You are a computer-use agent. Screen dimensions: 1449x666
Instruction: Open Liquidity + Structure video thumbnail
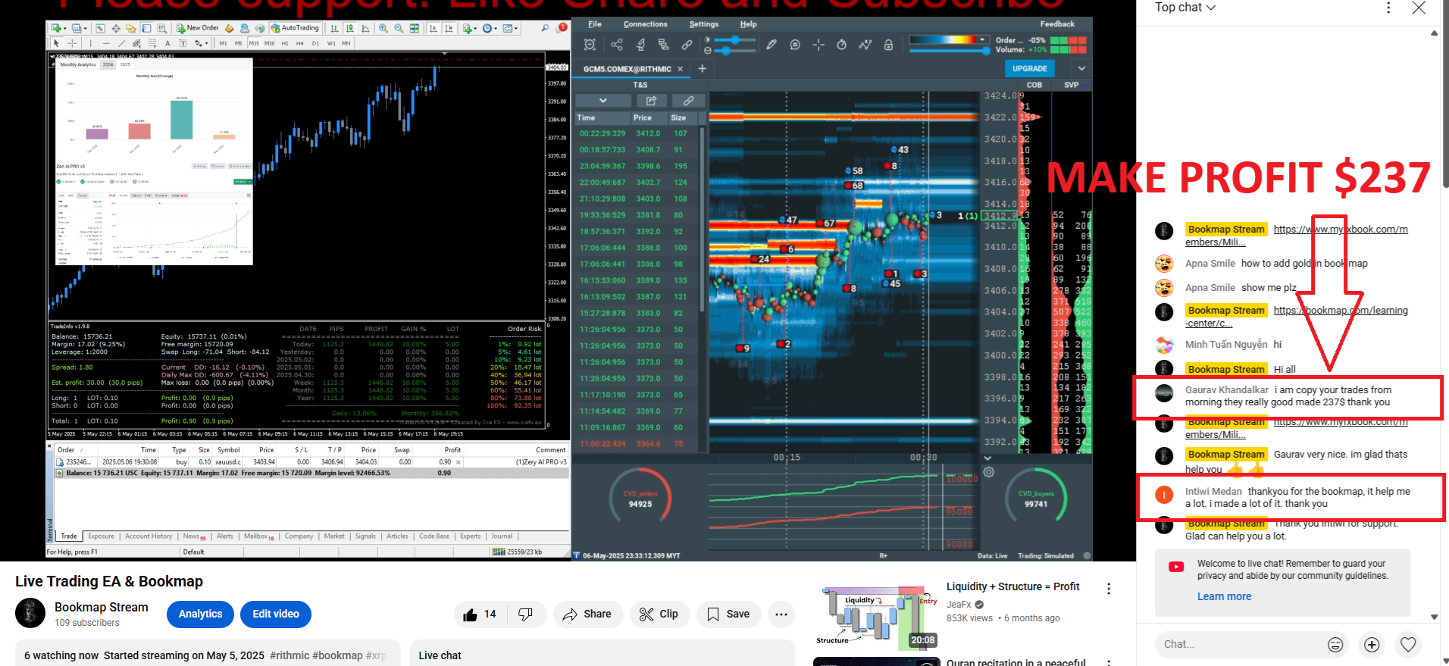click(877, 615)
